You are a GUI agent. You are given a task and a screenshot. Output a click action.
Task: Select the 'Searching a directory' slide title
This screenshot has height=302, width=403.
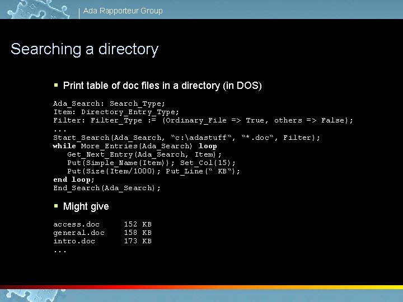click(85, 49)
